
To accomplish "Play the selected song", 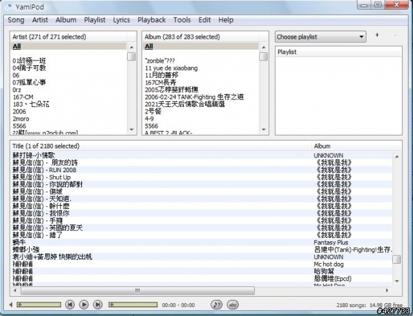I will [84, 304].
